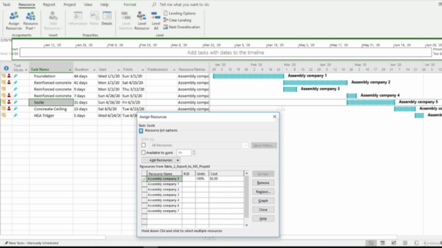Switch to the Task ribbon tab

point(6,5)
